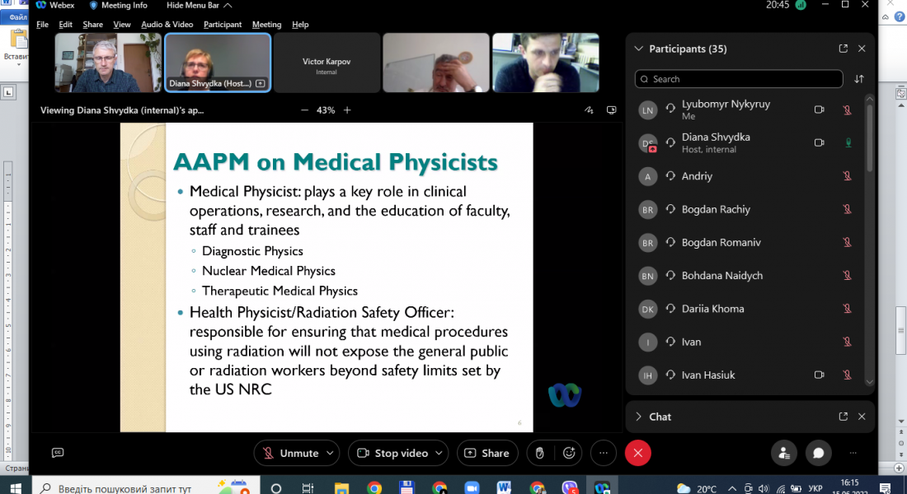This screenshot has height=494, width=907.
Task: Click the red leave meeting button
Action: [x=637, y=453]
